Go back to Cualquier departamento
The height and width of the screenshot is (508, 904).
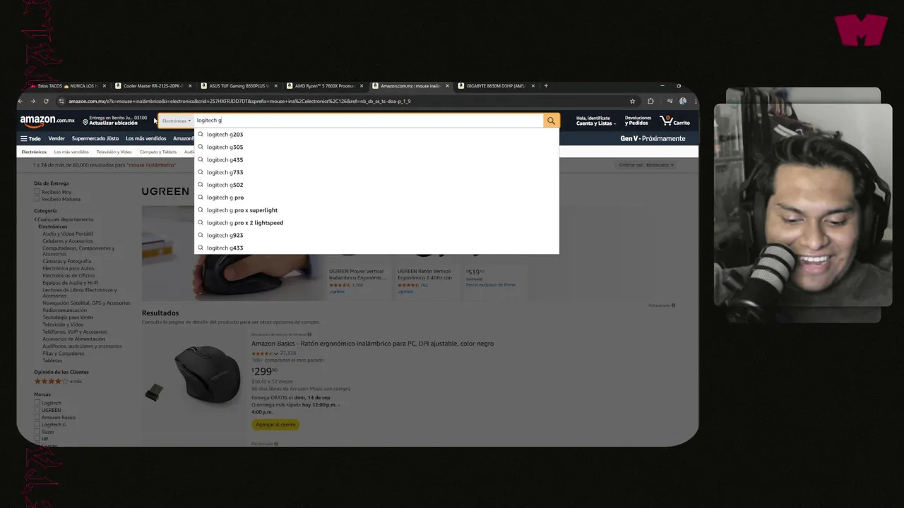point(64,219)
